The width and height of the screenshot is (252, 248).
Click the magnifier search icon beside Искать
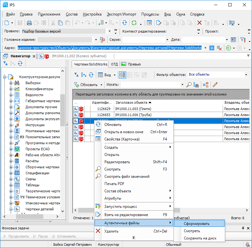189,85
